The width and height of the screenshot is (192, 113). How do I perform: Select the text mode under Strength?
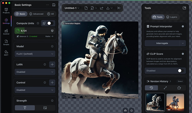click(25, 108)
